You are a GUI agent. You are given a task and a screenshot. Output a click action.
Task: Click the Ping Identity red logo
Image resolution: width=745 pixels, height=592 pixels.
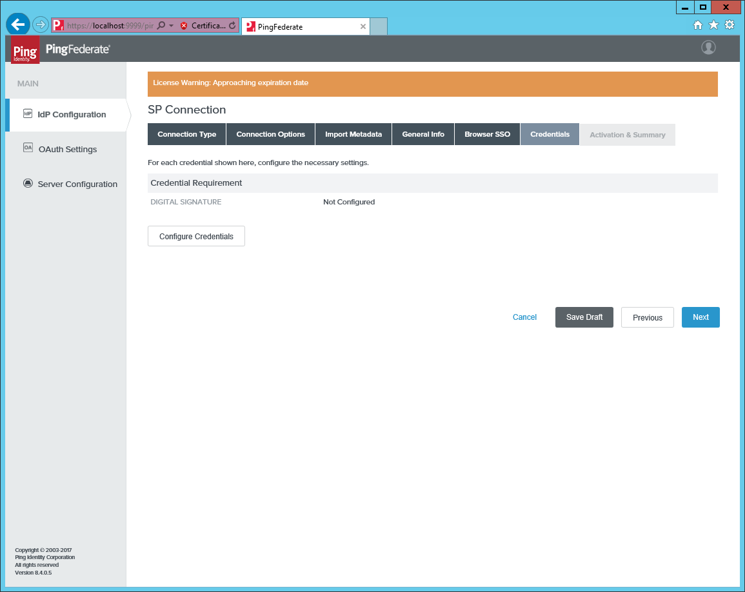tap(25, 50)
